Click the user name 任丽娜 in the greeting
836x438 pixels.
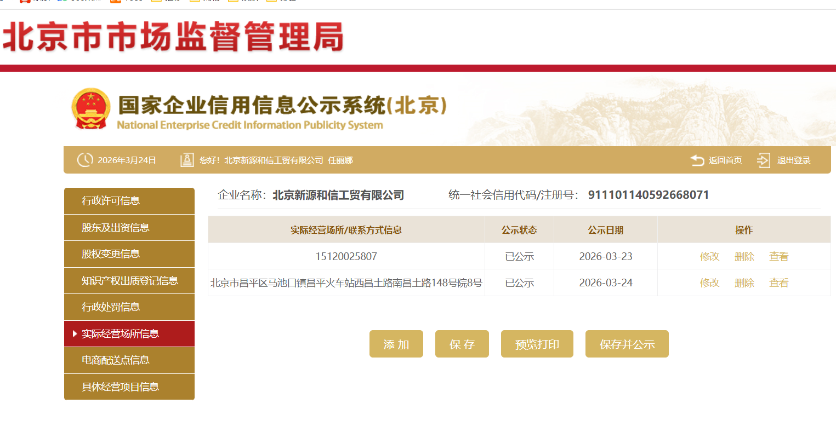340,160
